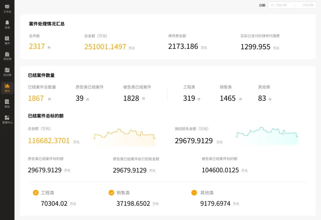Open 管理中心 management center icon
Viewport: 321px width, 220px height.
pyautogui.click(x=7, y=118)
